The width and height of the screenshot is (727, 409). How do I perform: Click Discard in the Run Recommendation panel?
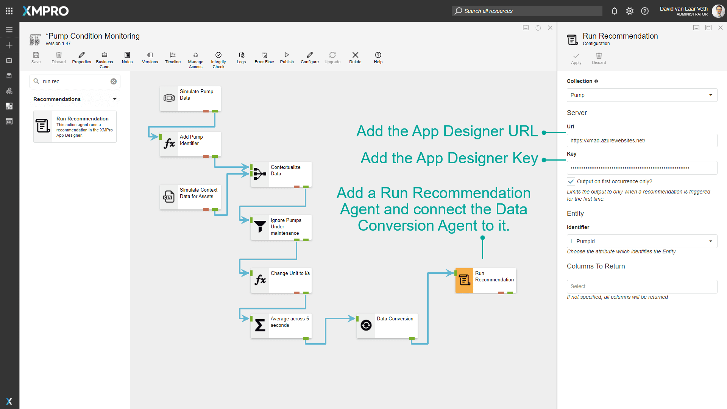[599, 58]
